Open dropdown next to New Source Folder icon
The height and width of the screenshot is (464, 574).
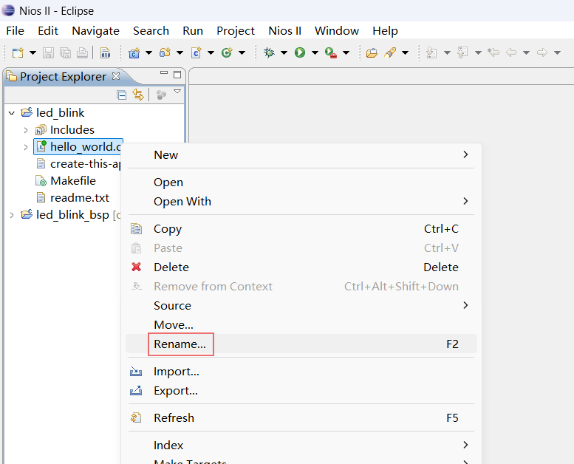(x=180, y=52)
